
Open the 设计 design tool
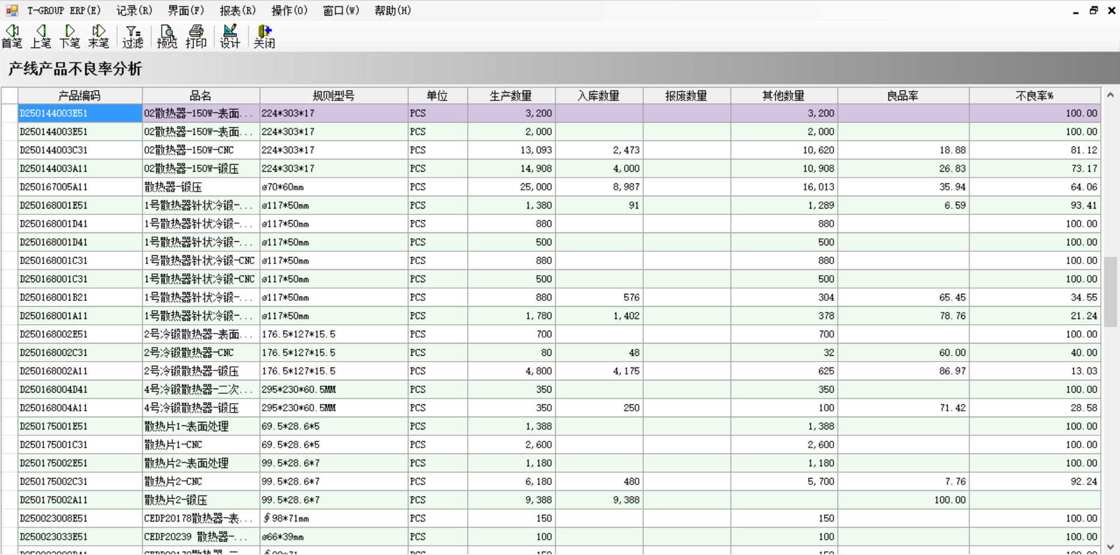click(230, 36)
